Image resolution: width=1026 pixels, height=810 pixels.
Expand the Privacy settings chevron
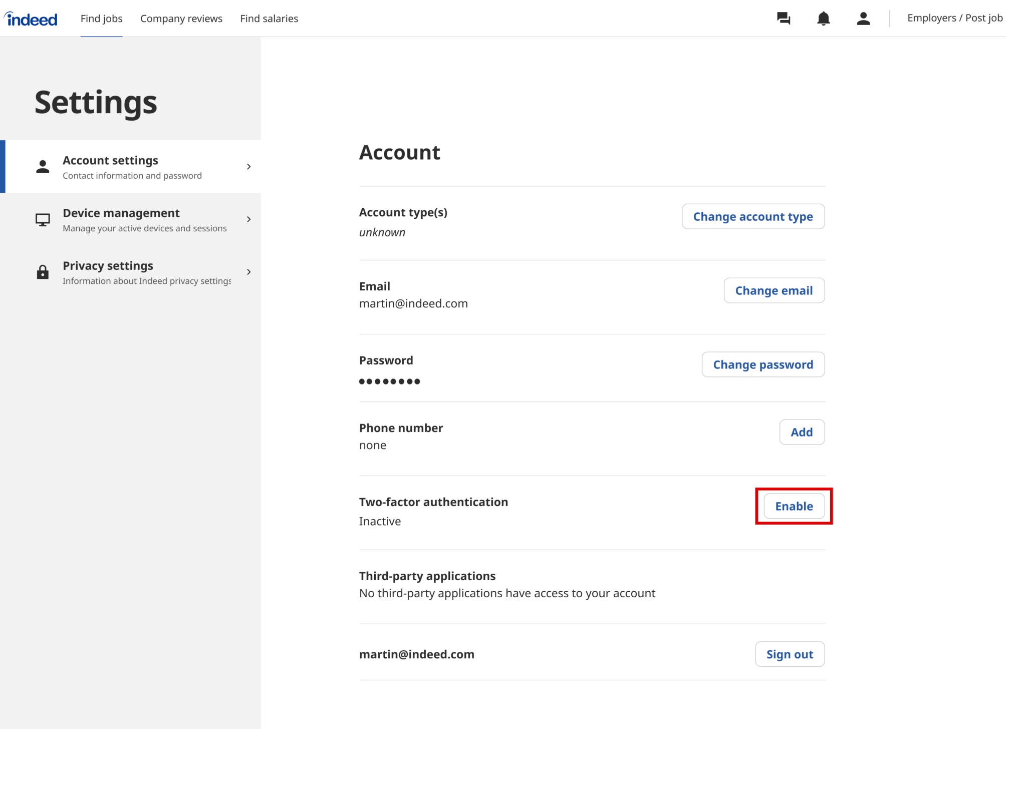pos(249,272)
